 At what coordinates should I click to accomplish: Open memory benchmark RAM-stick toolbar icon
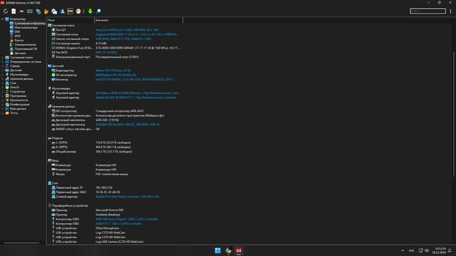(x=30, y=11)
